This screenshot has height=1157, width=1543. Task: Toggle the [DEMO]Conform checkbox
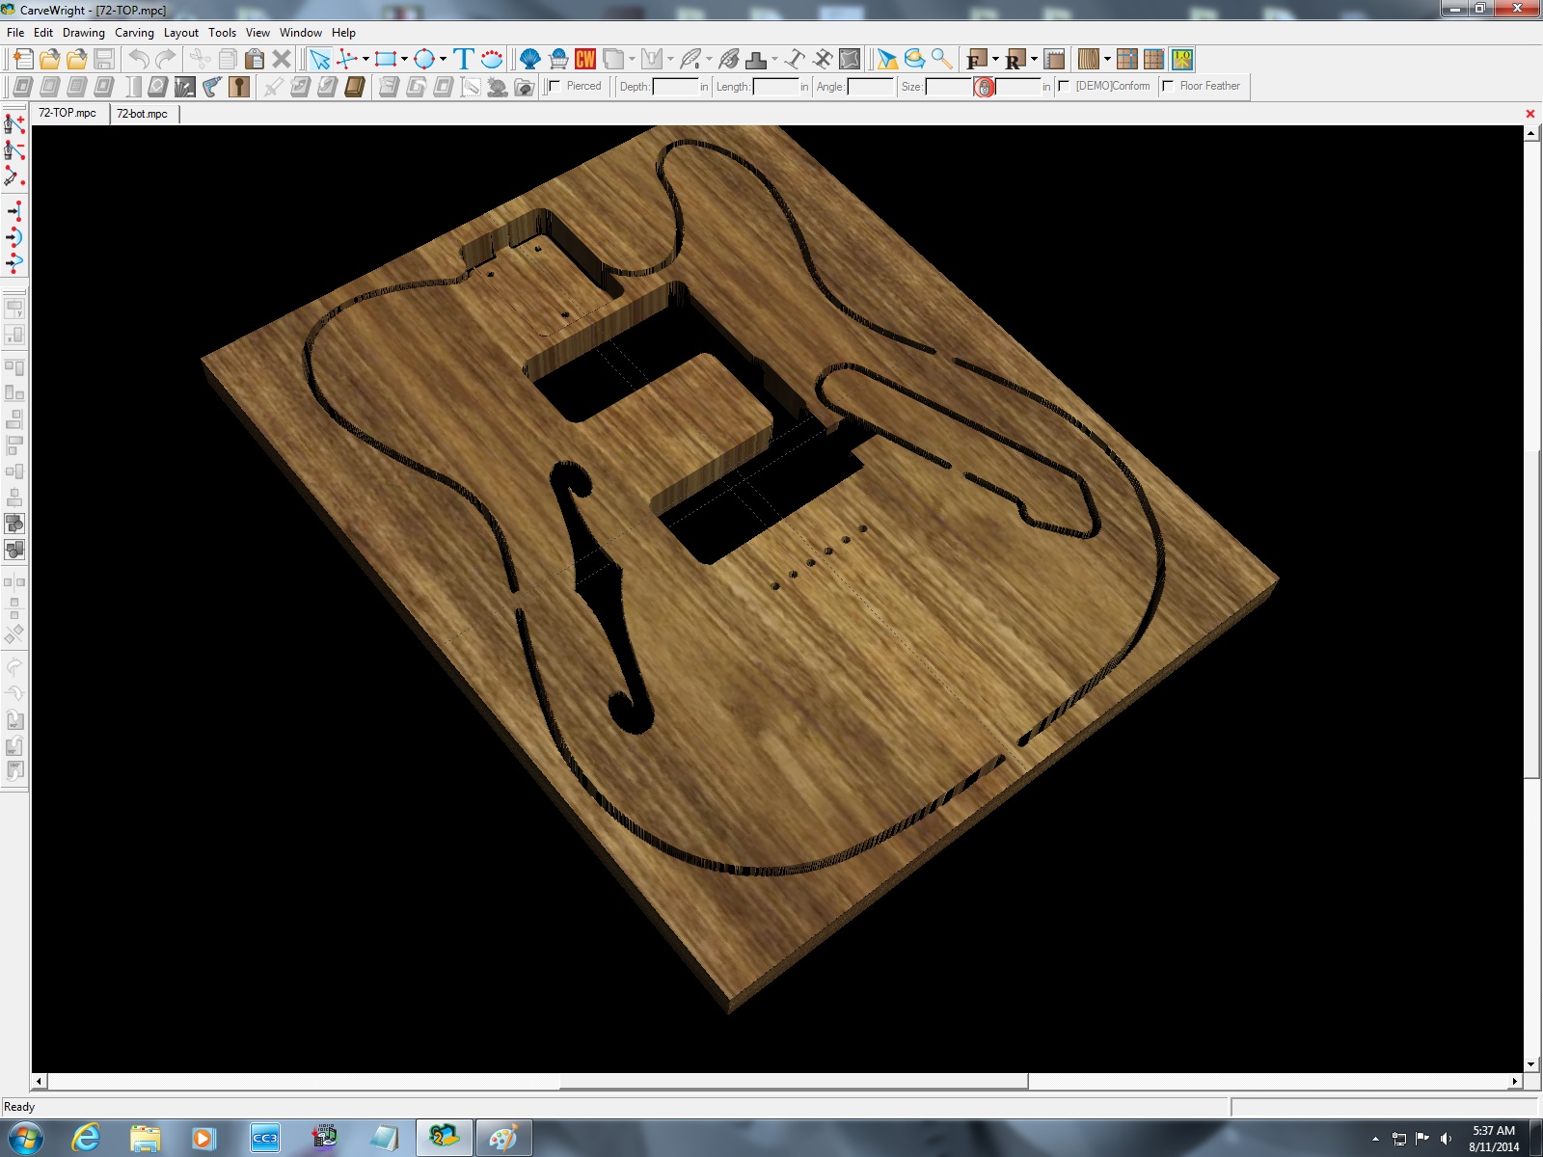click(1064, 86)
